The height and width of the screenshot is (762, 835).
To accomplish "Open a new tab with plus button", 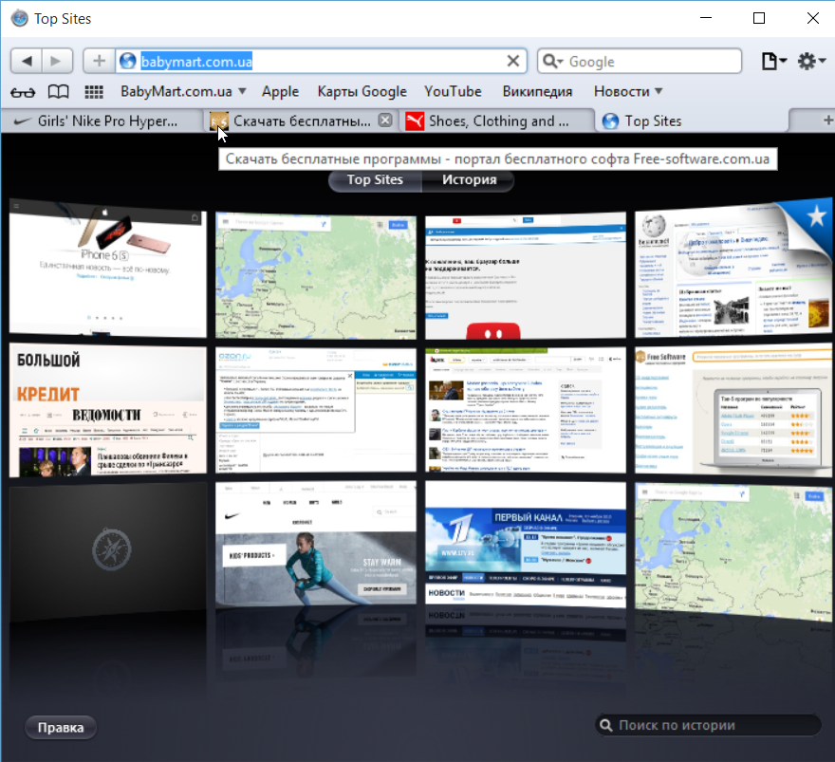I will (827, 121).
